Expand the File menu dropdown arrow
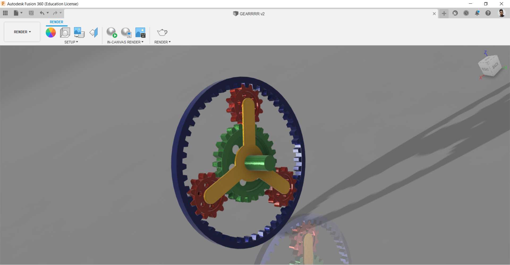 22,13
